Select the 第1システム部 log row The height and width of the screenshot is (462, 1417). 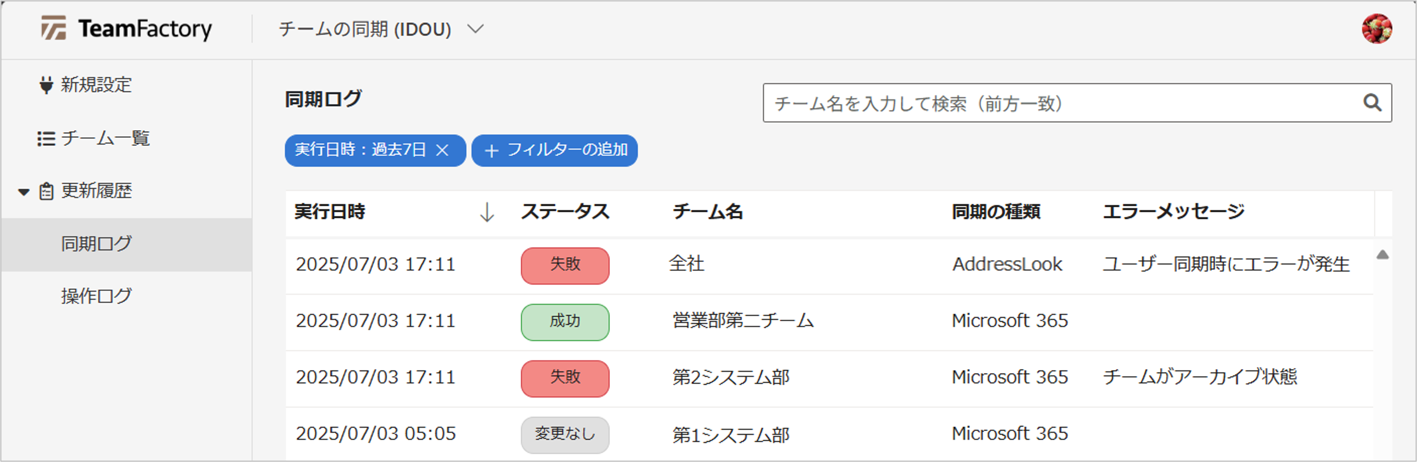point(730,435)
